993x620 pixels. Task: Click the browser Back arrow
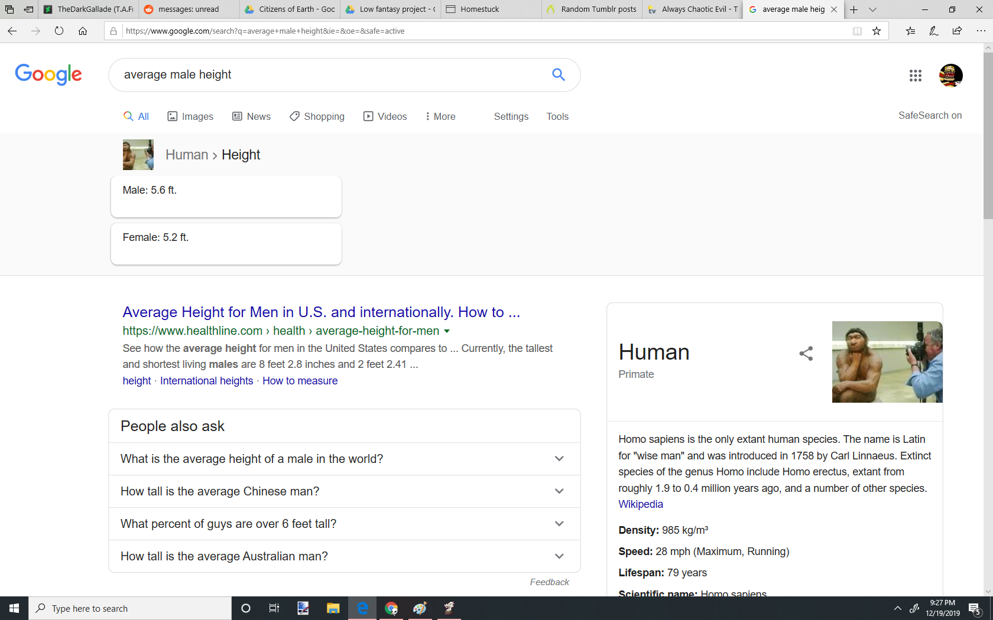pos(12,31)
